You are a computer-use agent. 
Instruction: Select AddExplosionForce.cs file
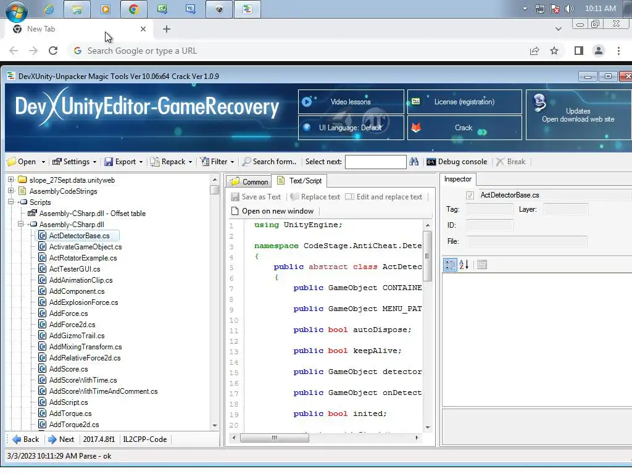(83, 302)
